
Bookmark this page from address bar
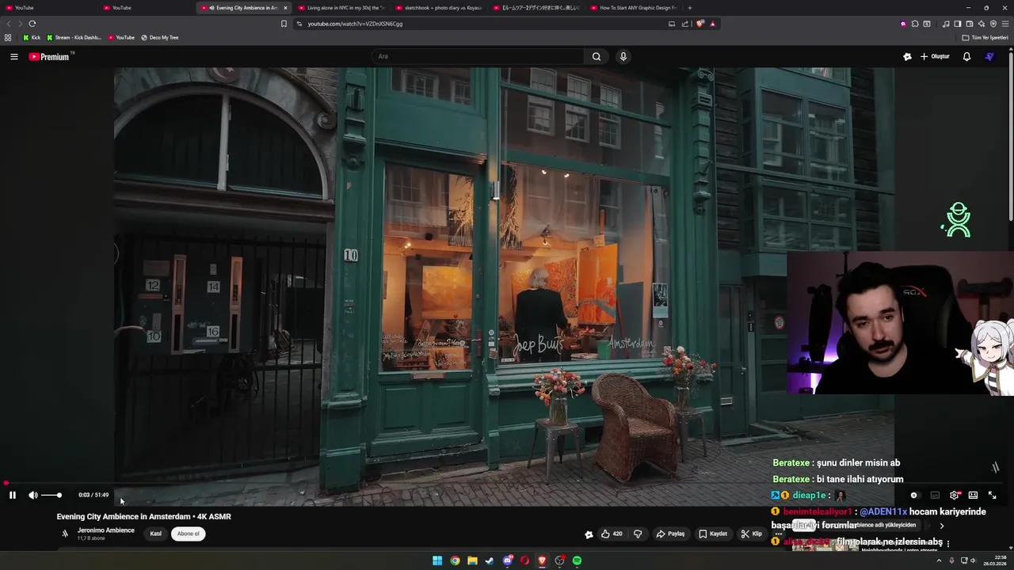click(x=284, y=24)
